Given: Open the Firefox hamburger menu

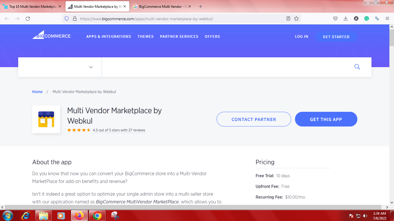Looking at the screenshot, I should click(x=387, y=18).
